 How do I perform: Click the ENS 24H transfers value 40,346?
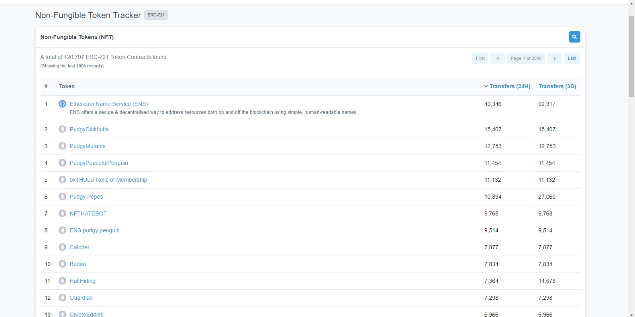pyautogui.click(x=493, y=104)
